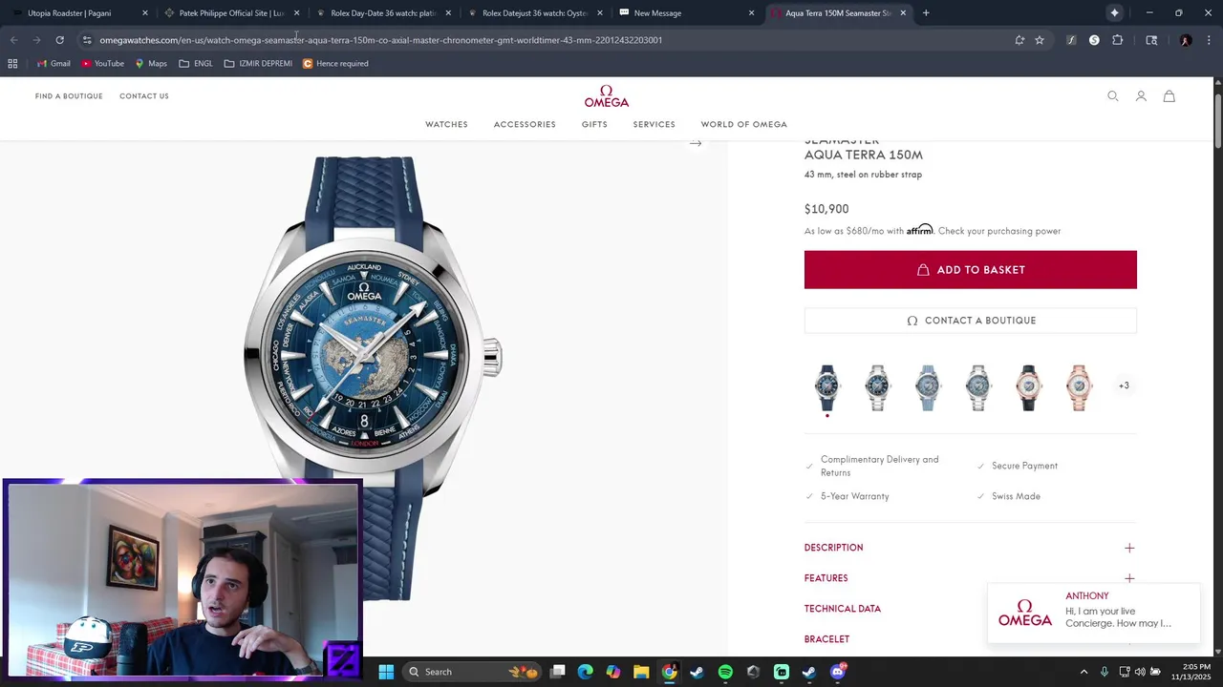Screen dimensions: 1223x687
Task: Open Discord from the taskbar
Action: [838, 672]
